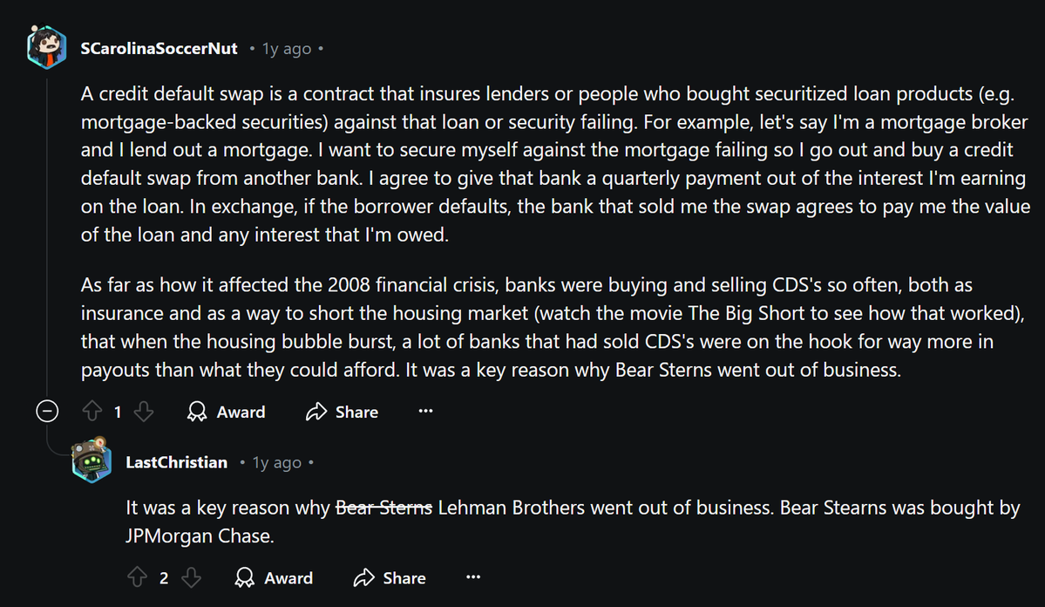Image resolution: width=1045 pixels, height=607 pixels.
Task: Open LastChristian's user profile link
Action: [176, 462]
